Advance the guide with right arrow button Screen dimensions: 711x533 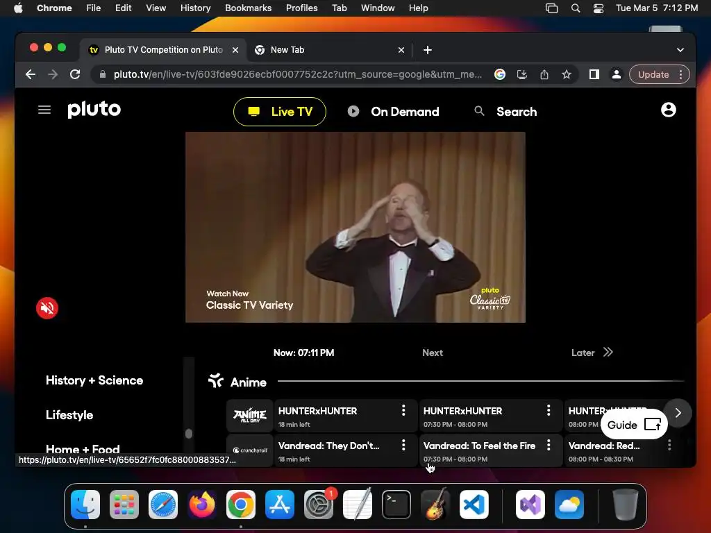coord(678,413)
